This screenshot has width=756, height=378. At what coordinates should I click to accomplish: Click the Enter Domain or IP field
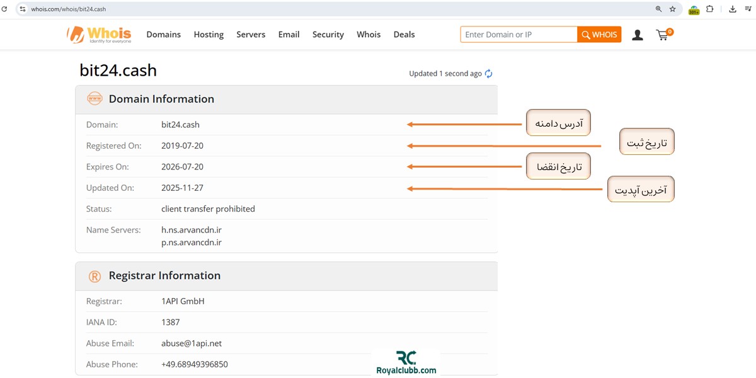click(518, 35)
